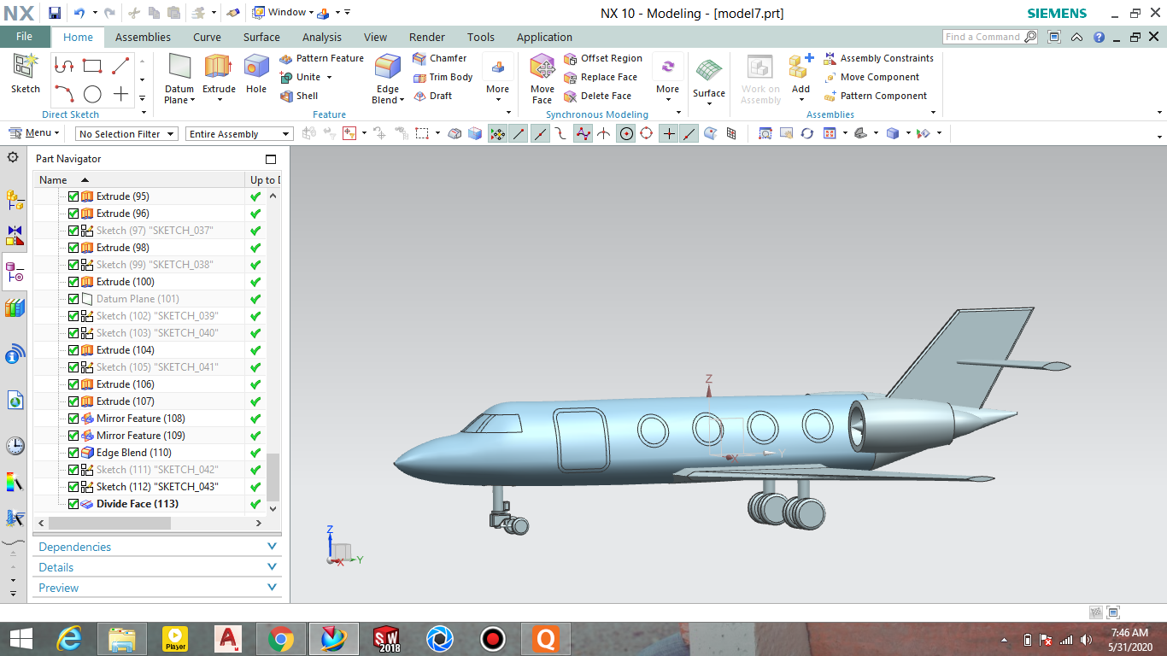
Task: Open the Feature group More dropdown
Action: click(498, 79)
